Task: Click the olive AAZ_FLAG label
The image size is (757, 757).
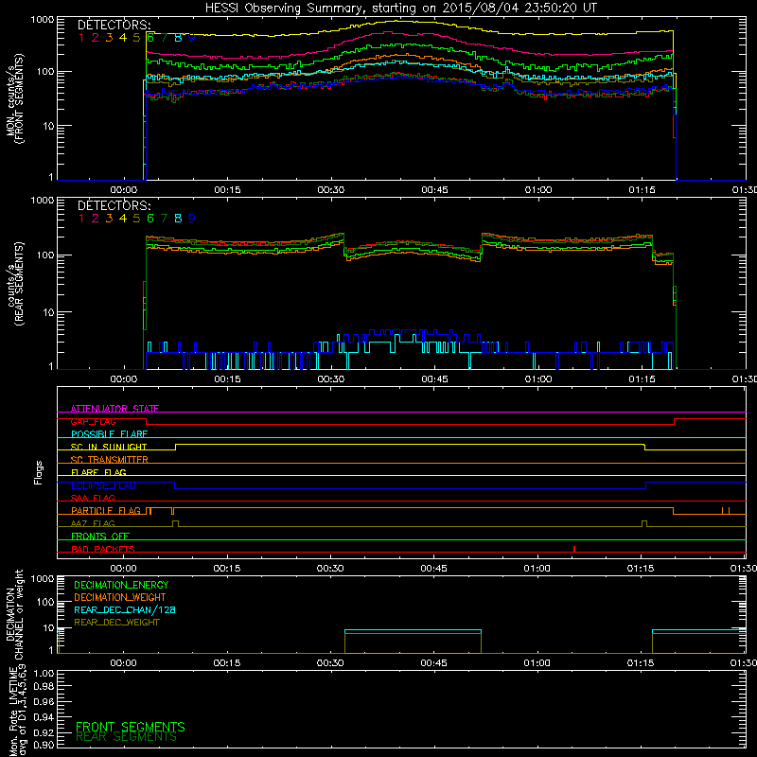Action: [x=93, y=523]
